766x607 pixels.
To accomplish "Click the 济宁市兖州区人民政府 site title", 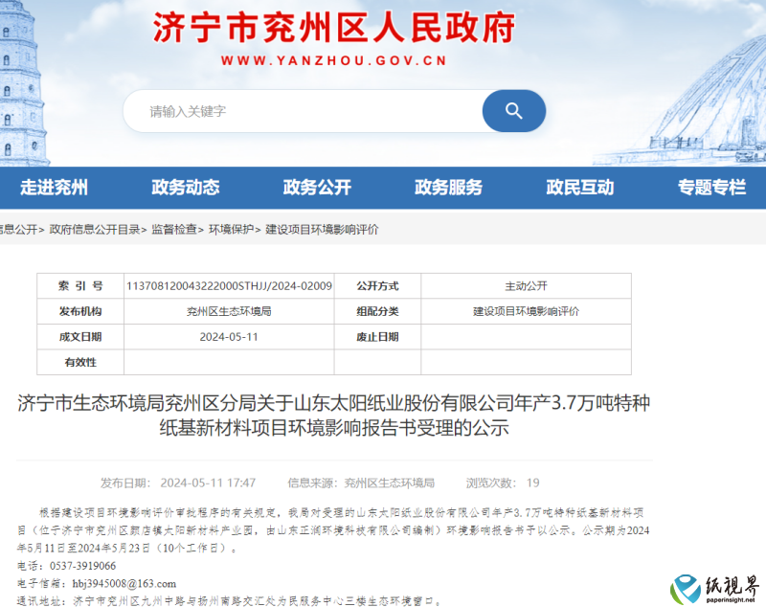I will (x=334, y=28).
